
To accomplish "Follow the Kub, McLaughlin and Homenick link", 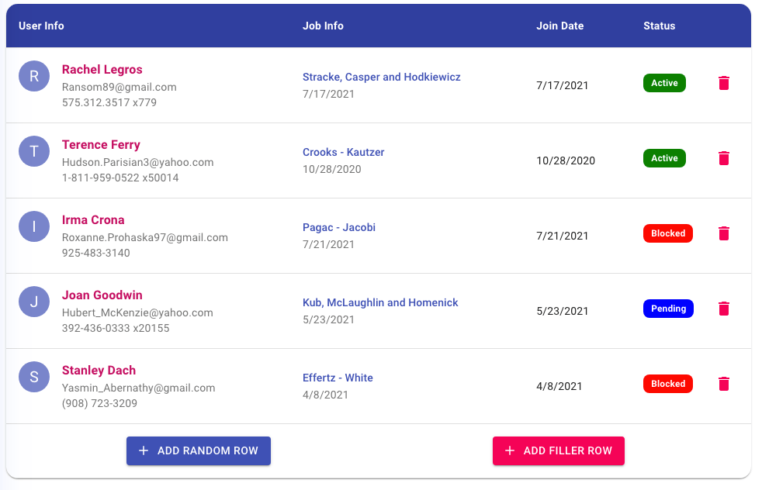I will click(x=380, y=302).
